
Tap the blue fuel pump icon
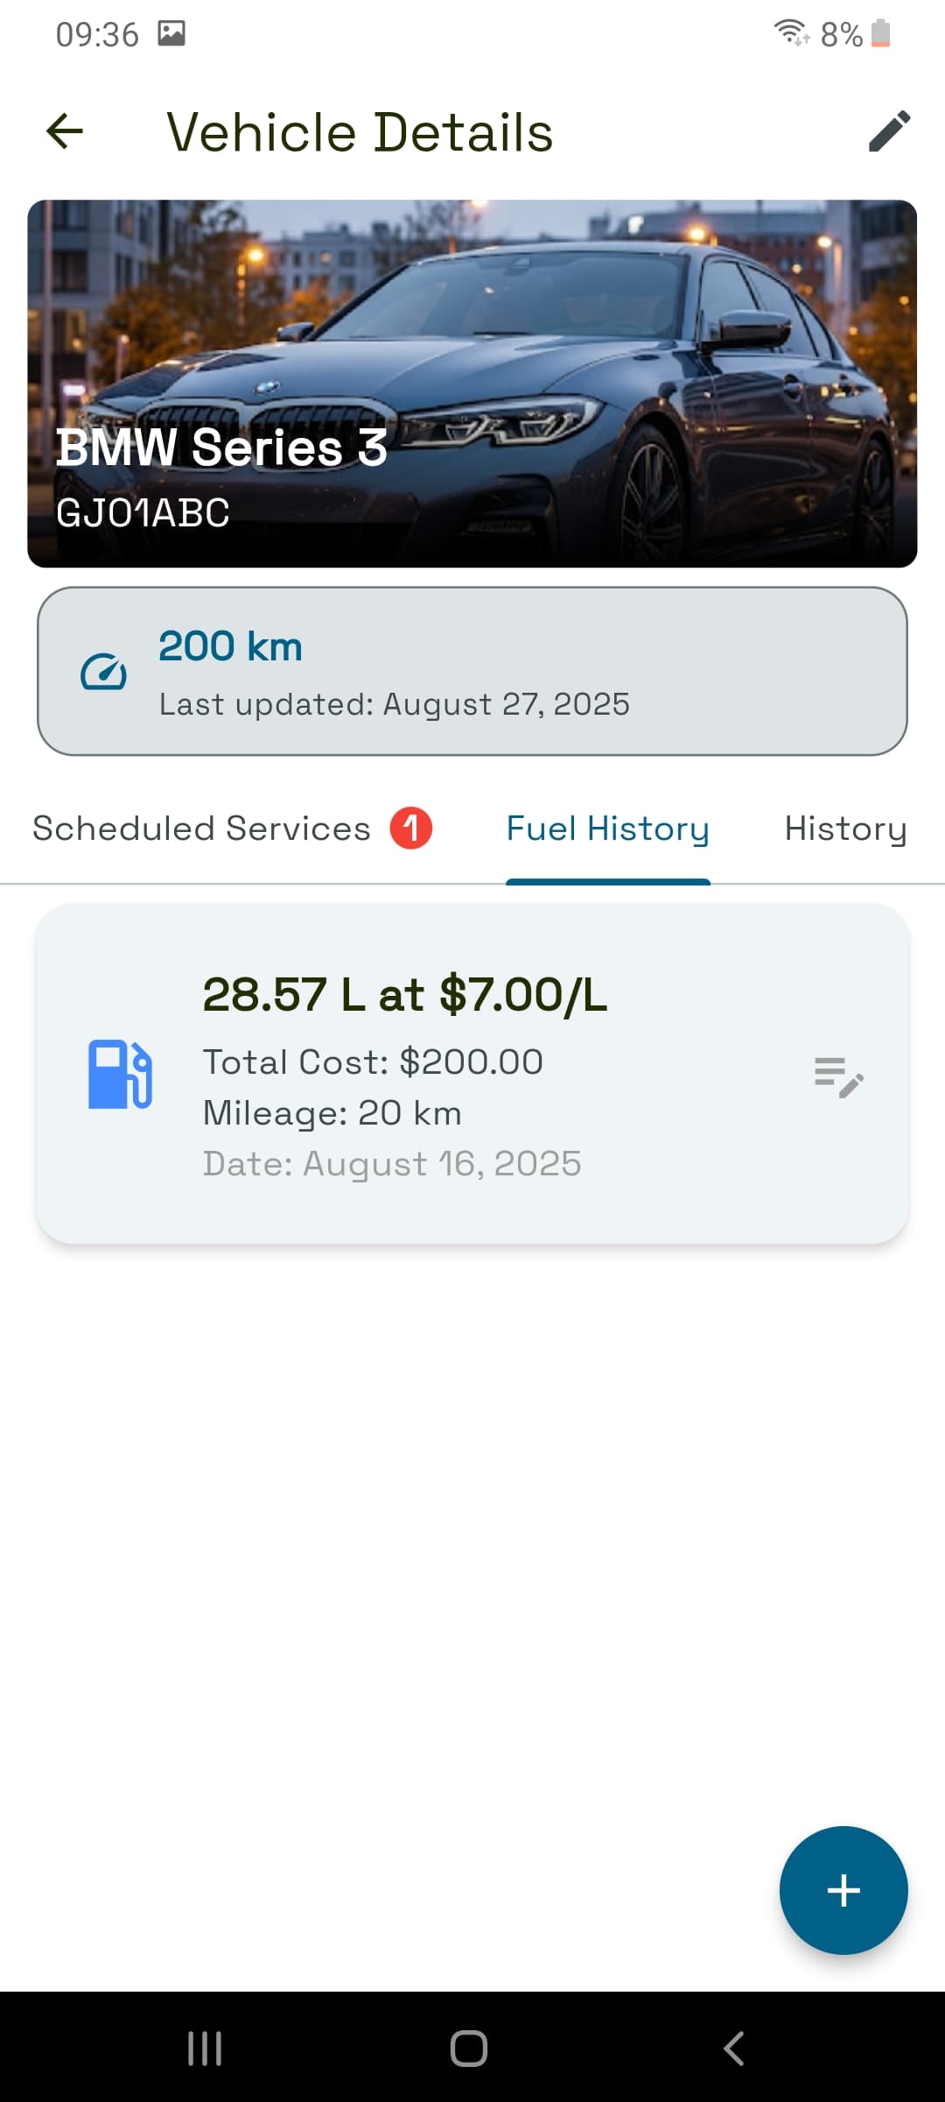[x=120, y=1074]
